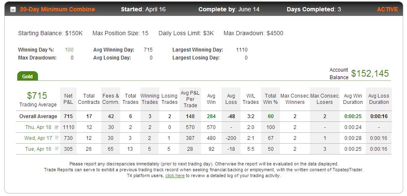Collapse the 20-Day Minimum Combine panel
Viewport: 407px width, 196px height.
(13, 10)
